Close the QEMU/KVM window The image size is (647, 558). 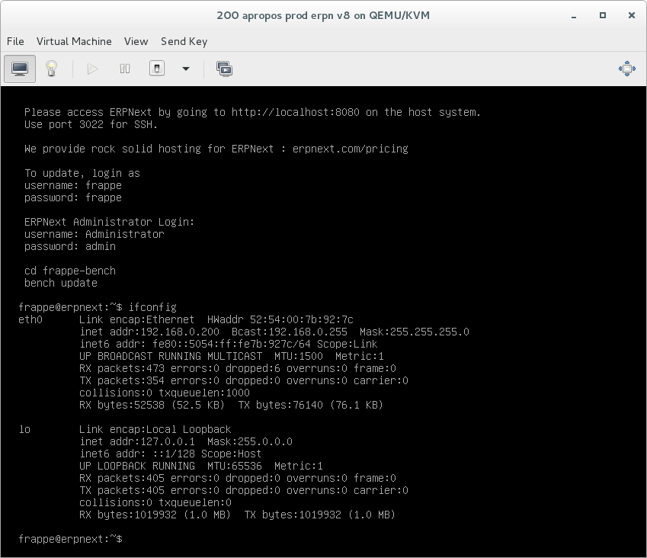click(631, 15)
